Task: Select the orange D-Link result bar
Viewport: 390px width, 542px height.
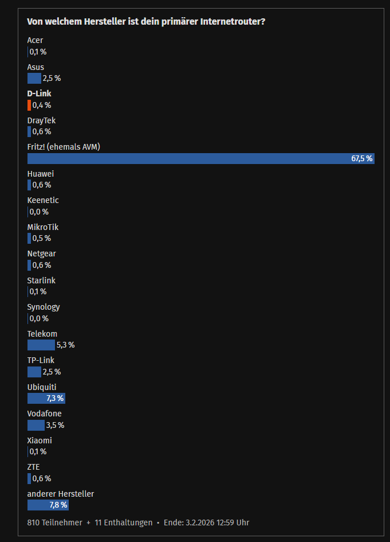Action: (29, 105)
